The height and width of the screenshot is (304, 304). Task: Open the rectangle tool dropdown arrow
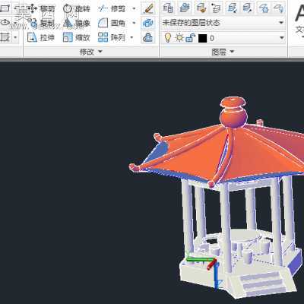(15, 8)
